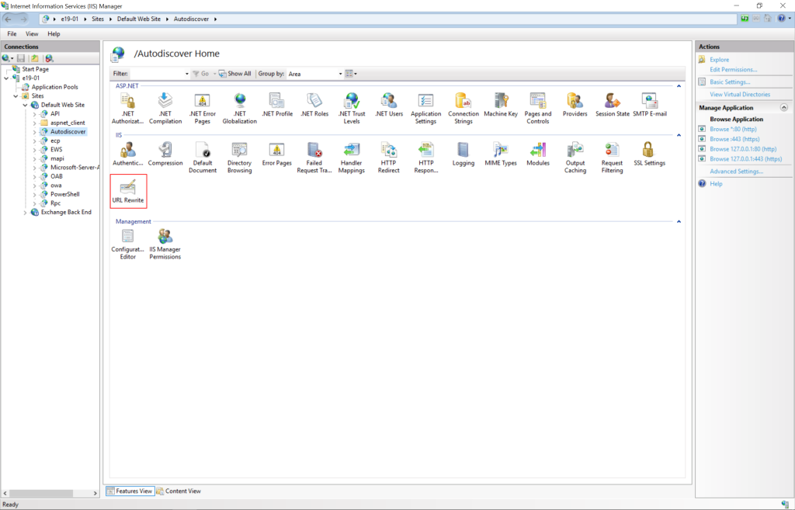This screenshot has height=510, width=795.
Task: Open the Configuration Editor
Action: [127, 243]
